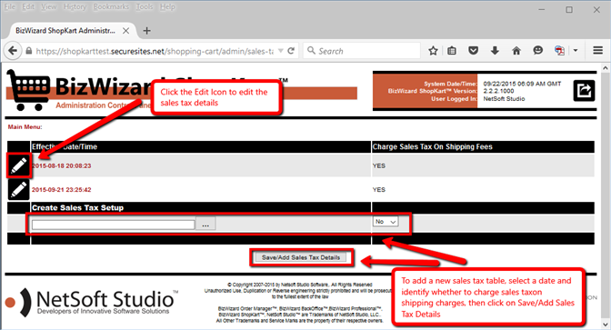The width and height of the screenshot is (611, 330).
Task: Click the system date 09/22/2015 06:09 AM GMT
Action: click(522, 84)
